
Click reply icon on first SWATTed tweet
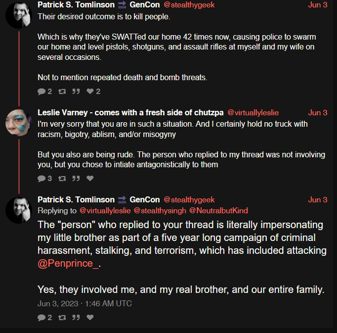click(x=42, y=92)
